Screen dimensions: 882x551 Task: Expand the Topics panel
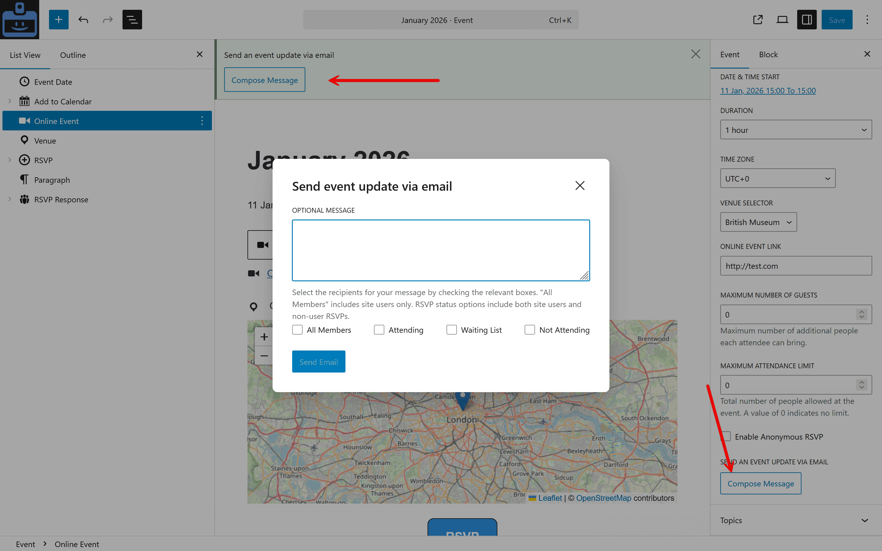[796, 520]
